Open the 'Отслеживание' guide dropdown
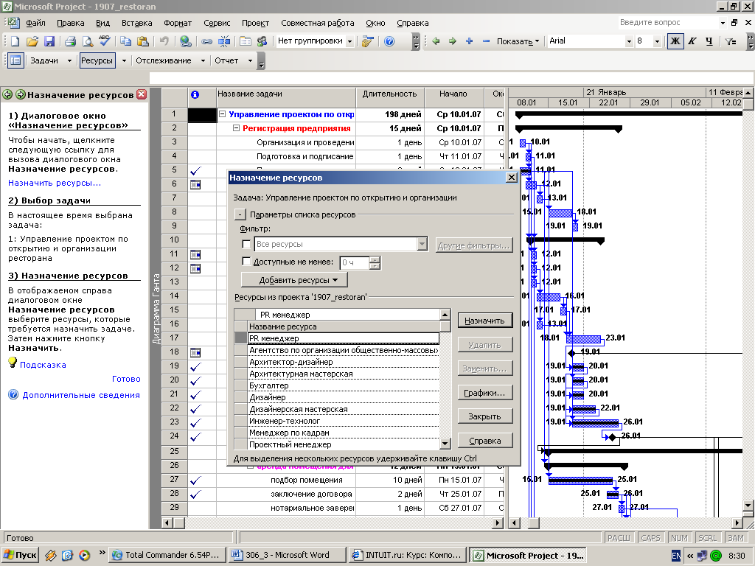The height and width of the screenshot is (566, 755). click(x=203, y=60)
